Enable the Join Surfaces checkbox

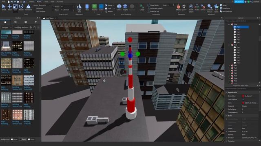[35, 11]
